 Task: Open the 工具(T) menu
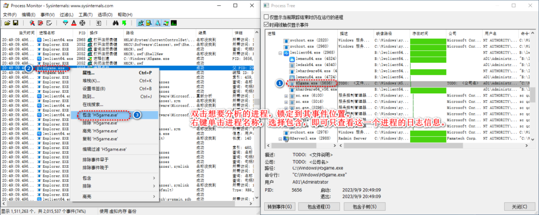[86, 15]
